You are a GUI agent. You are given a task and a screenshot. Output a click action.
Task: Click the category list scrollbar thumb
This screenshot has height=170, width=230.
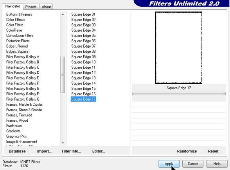coord(63,75)
